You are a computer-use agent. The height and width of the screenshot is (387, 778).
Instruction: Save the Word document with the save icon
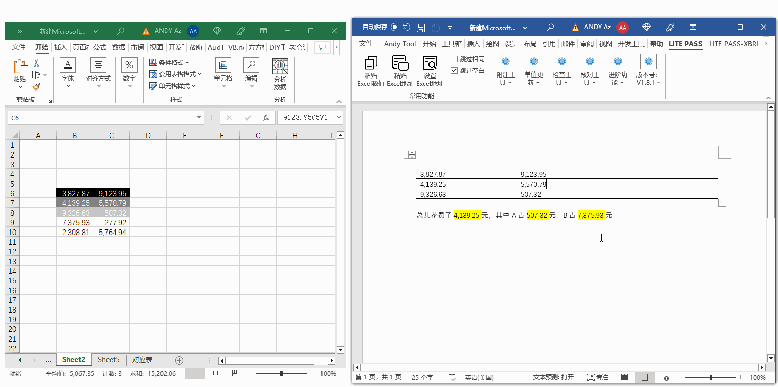pos(421,28)
